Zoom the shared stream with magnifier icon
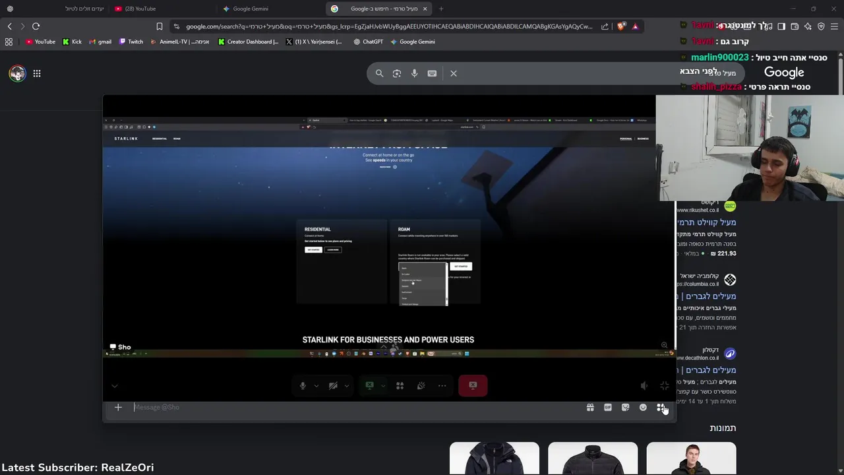The width and height of the screenshot is (844, 475). 664,345
